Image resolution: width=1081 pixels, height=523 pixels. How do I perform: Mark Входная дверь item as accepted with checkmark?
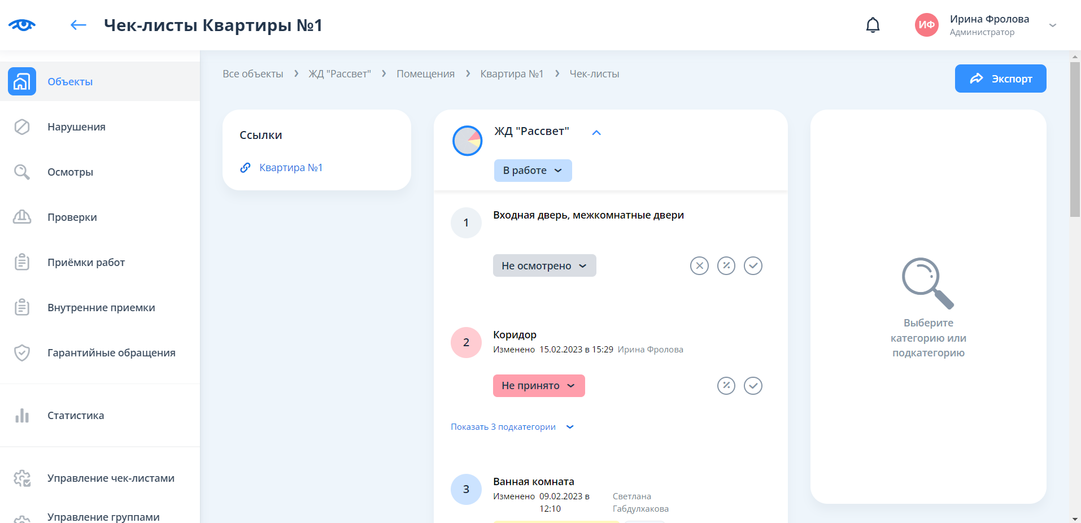[x=752, y=265]
